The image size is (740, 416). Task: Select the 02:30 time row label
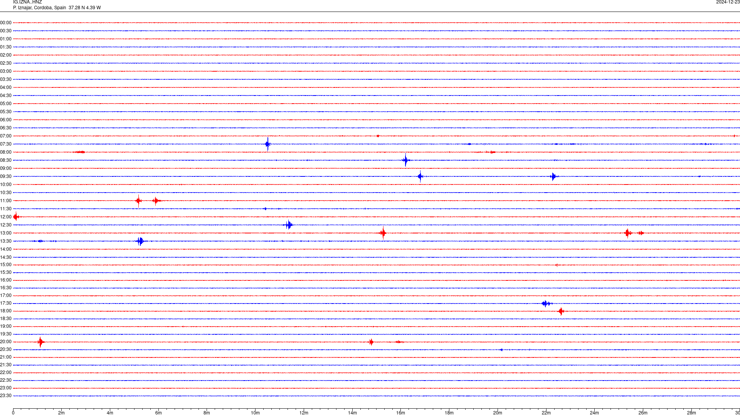6,63
